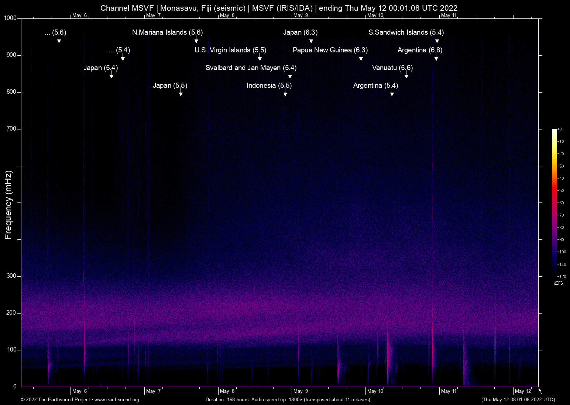Click the Svalbard and Jan Mayen (5.4) arrow

point(290,76)
